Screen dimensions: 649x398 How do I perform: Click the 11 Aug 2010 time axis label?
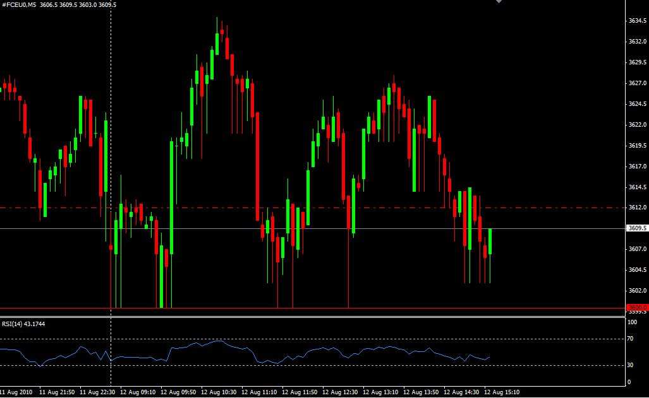[16, 392]
